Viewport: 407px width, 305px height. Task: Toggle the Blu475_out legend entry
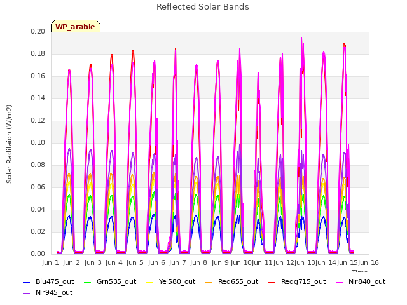[x=48, y=281]
